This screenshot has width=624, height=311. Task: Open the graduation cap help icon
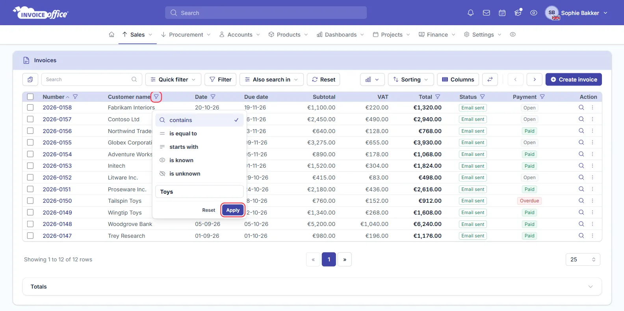(518, 13)
